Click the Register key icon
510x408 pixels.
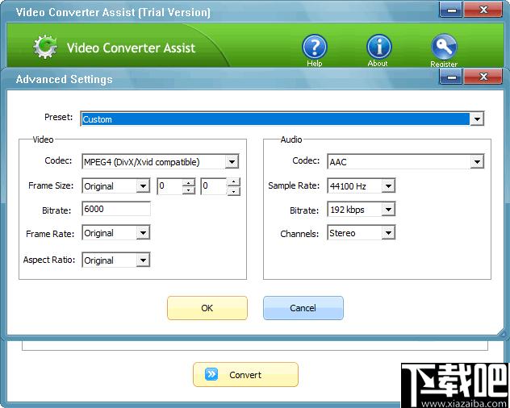point(444,47)
